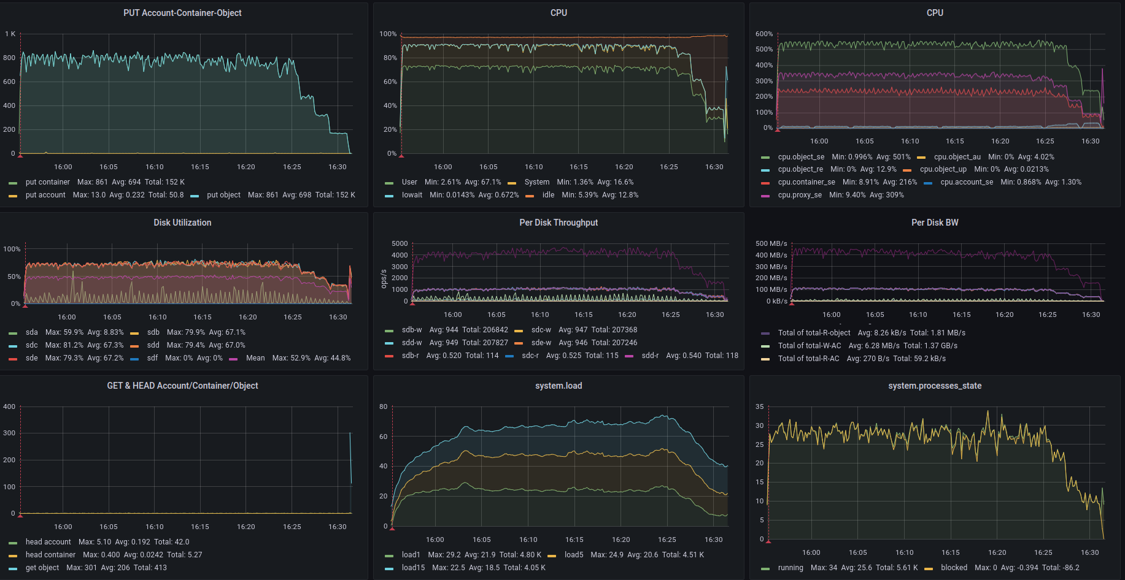Click the get object spike in GET & HEAD graph
The image size is (1125, 580).
coord(350,457)
